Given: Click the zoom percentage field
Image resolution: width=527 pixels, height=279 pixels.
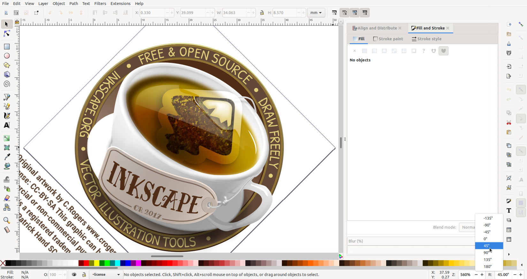Looking at the screenshot, I should pyautogui.click(x=465, y=275).
